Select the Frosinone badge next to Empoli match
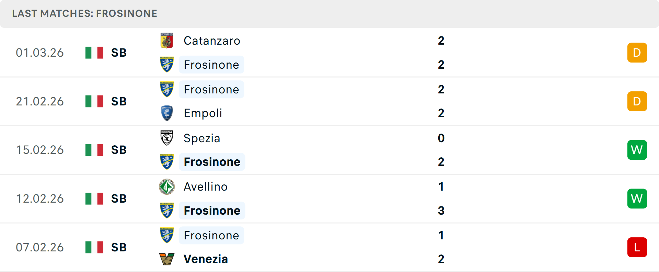659x272 pixels. coord(166,89)
